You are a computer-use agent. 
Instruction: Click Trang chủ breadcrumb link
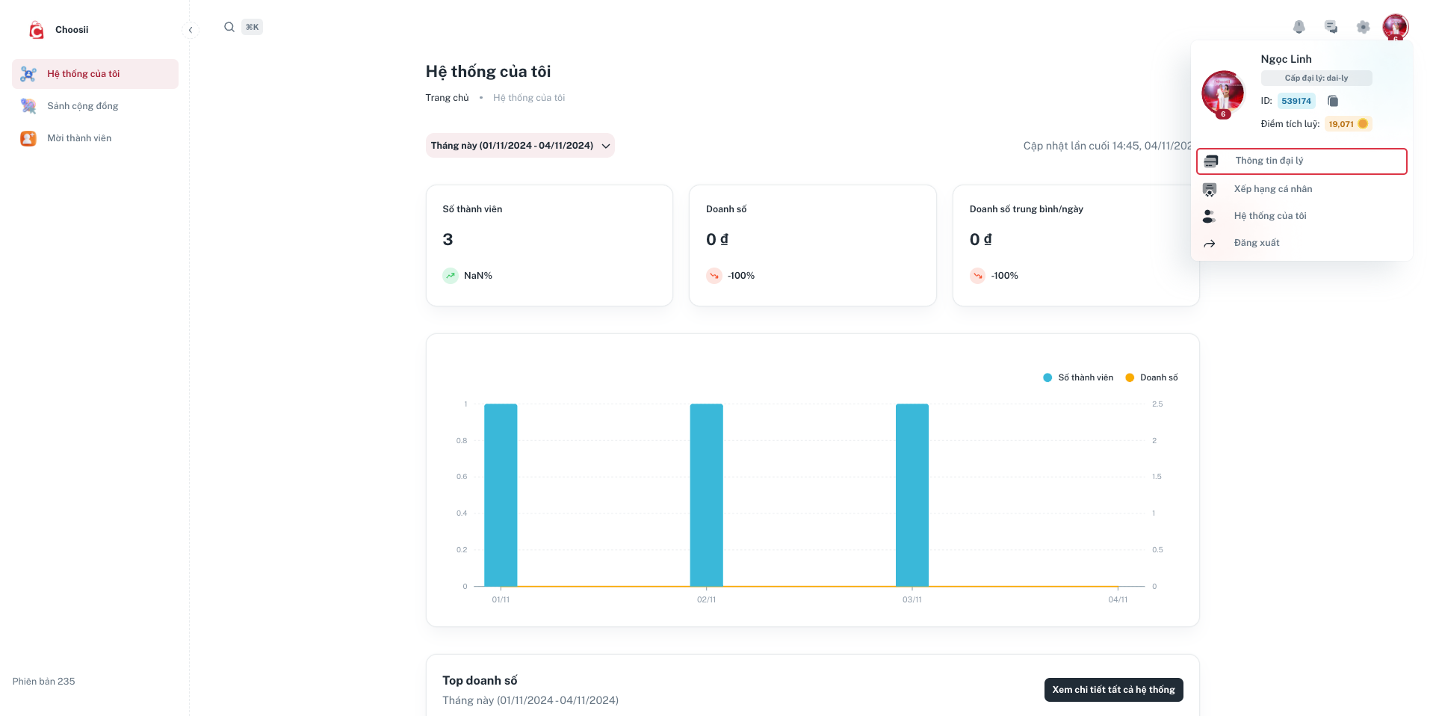point(447,98)
